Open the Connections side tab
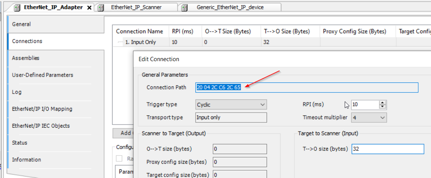The width and height of the screenshot is (431, 178). pyautogui.click(x=56, y=41)
